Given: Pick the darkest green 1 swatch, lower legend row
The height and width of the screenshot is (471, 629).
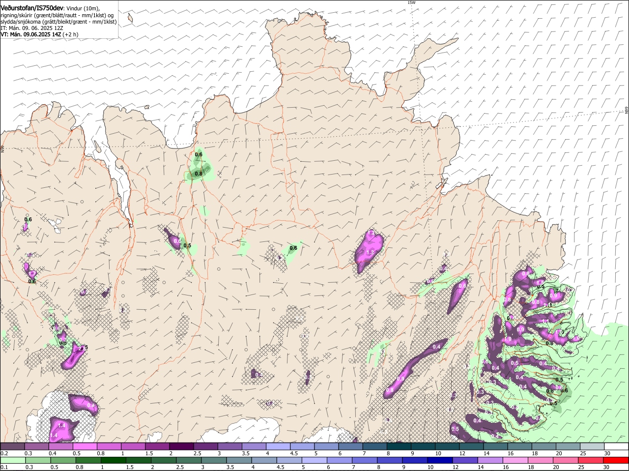Looking at the screenshot, I should [x=113, y=461].
